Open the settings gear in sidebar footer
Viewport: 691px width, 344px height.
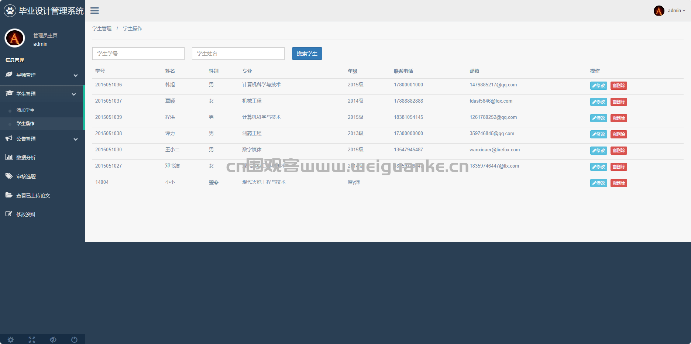(x=11, y=340)
